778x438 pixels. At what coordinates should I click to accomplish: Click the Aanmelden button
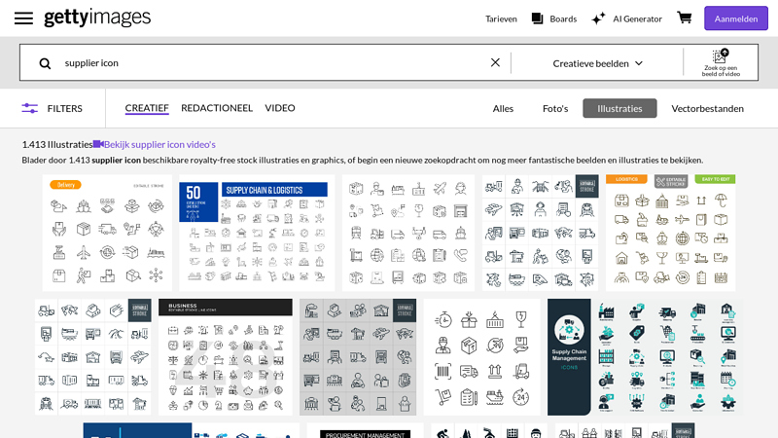(736, 18)
